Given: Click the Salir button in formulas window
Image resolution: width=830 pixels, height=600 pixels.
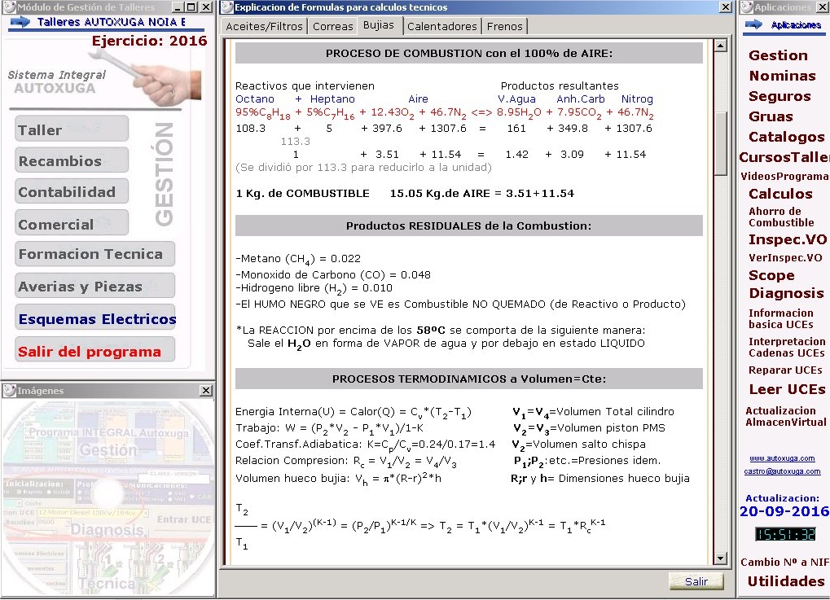Looking at the screenshot, I should [x=696, y=581].
